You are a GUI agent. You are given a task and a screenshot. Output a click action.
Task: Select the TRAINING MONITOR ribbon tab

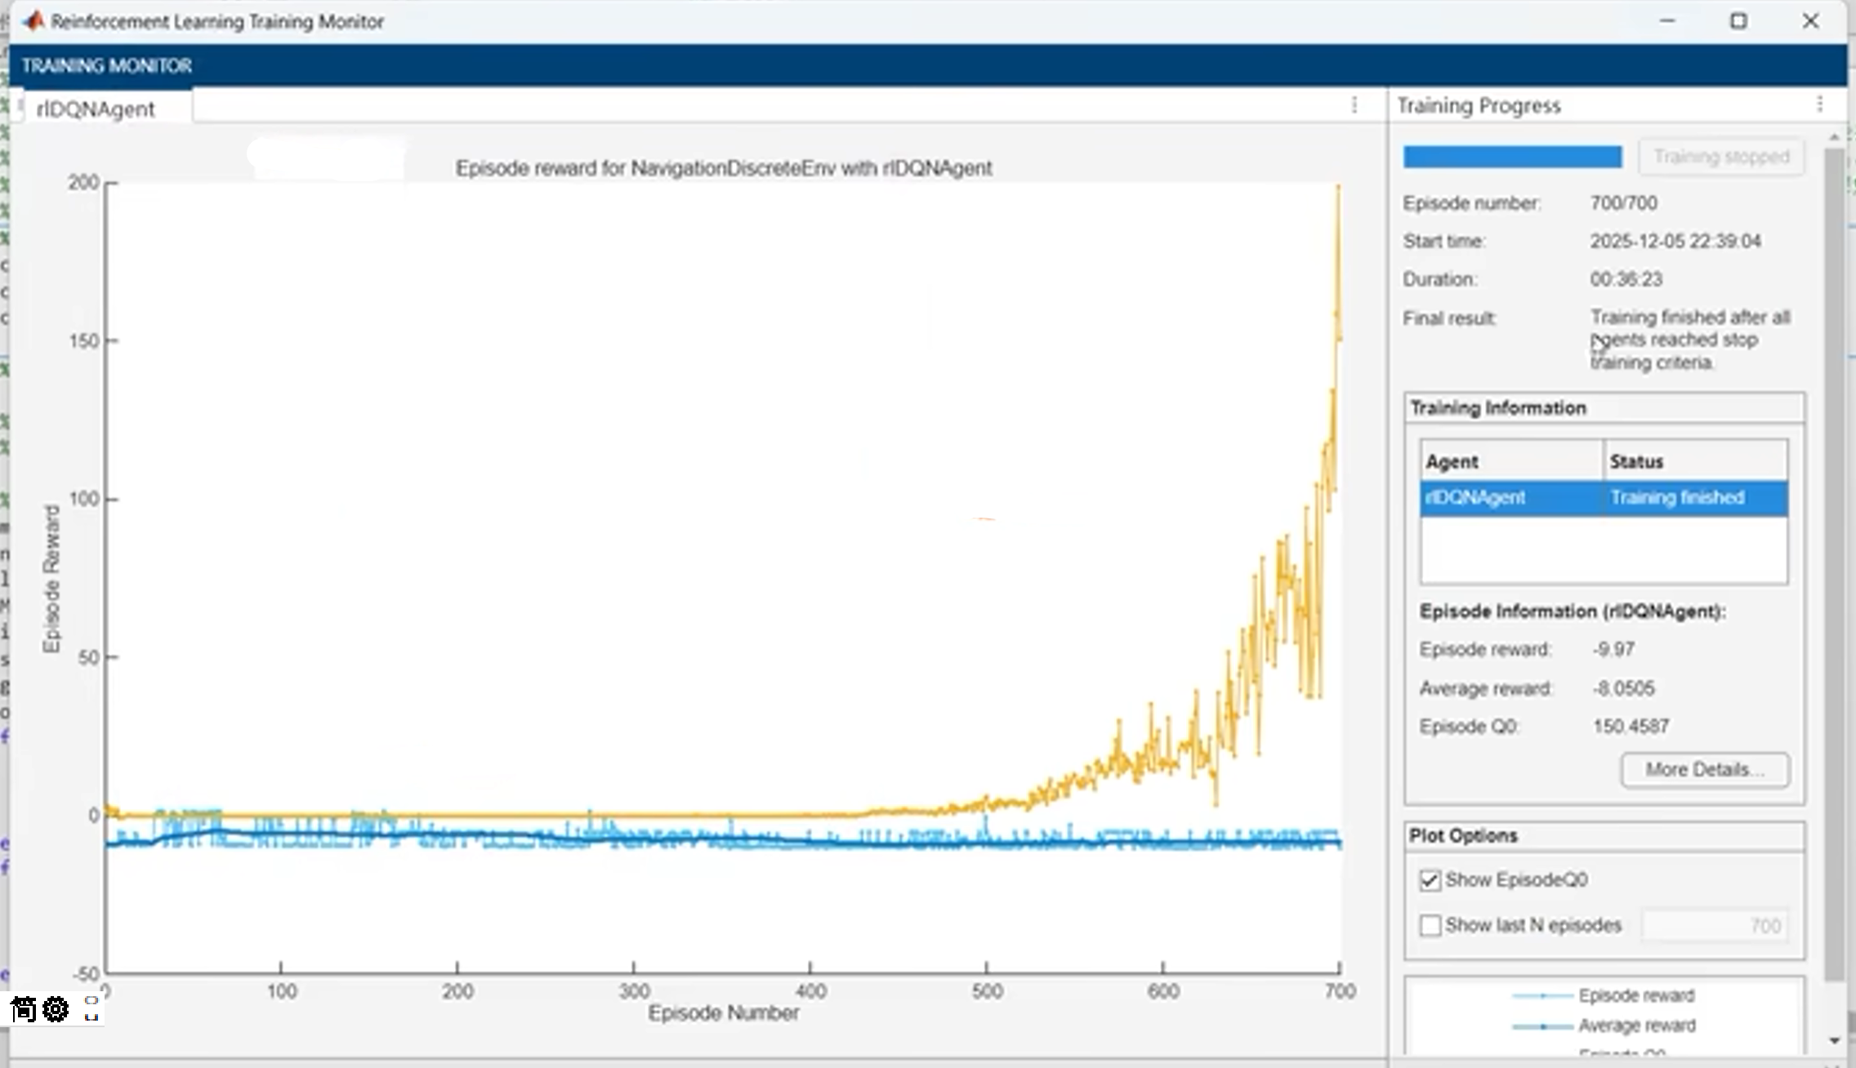click(106, 65)
